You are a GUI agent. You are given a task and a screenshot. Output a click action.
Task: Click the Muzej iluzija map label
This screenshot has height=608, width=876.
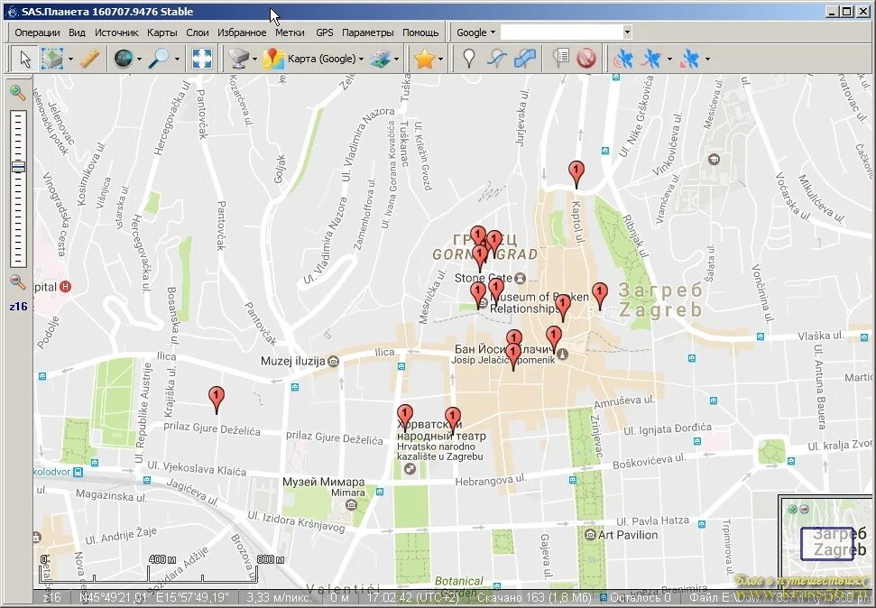292,361
